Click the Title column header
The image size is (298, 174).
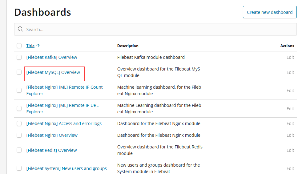[30, 46]
